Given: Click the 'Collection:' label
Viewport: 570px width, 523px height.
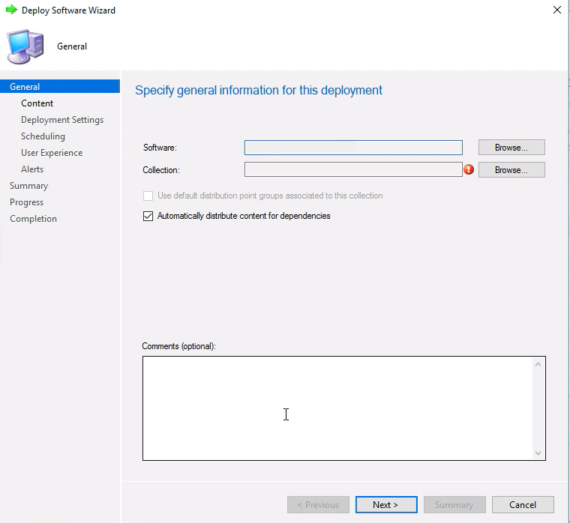Looking at the screenshot, I should point(161,170).
